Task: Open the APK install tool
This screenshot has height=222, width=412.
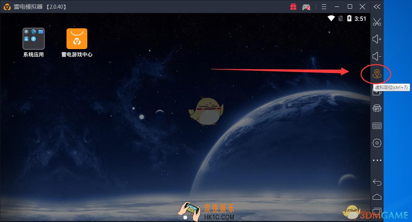Action: (377, 108)
